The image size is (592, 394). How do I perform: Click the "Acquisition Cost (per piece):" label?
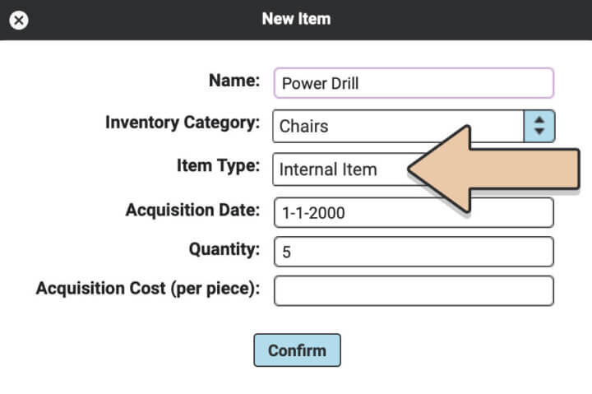(x=148, y=289)
